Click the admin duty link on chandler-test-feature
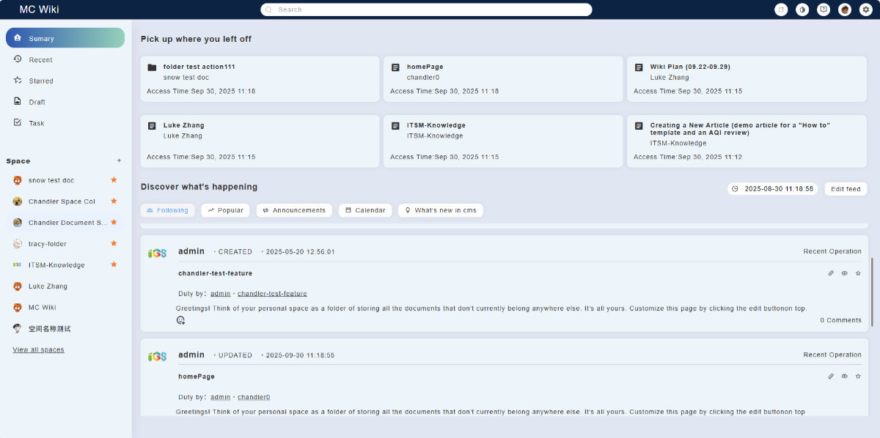This screenshot has width=880, height=438. pyautogui.click(x=220, y=294)
